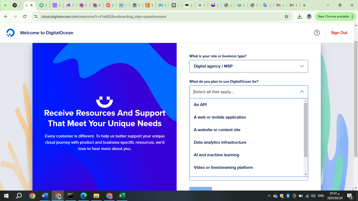Open Microsoft Edge from the taskbar
The width and height of the screenshot is (358, 201).
(x=84, y=196)
